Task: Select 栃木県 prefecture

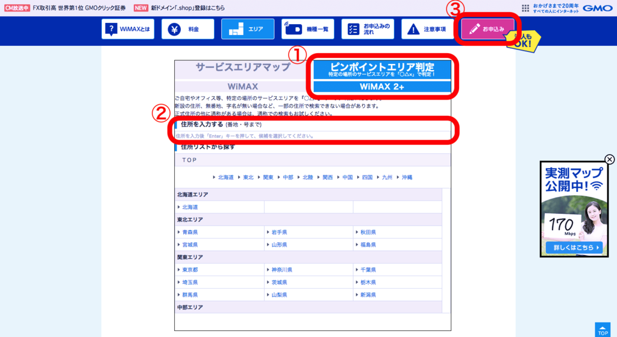Action: click(x=368, y=282)
